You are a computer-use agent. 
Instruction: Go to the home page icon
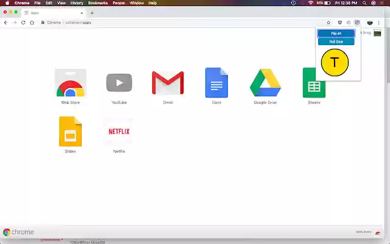pyautogui.click(x=32, y=23)
